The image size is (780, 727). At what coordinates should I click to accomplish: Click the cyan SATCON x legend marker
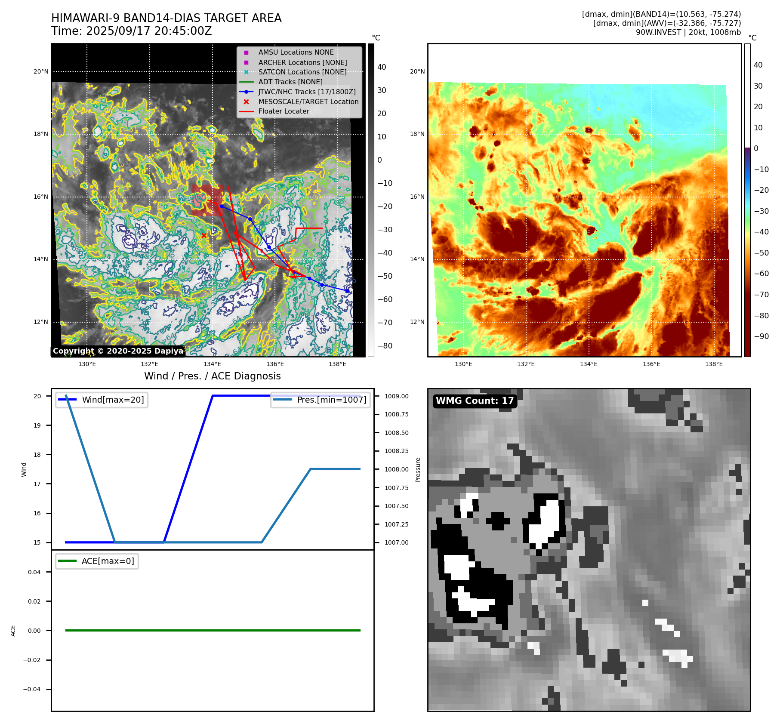(246, 72)
